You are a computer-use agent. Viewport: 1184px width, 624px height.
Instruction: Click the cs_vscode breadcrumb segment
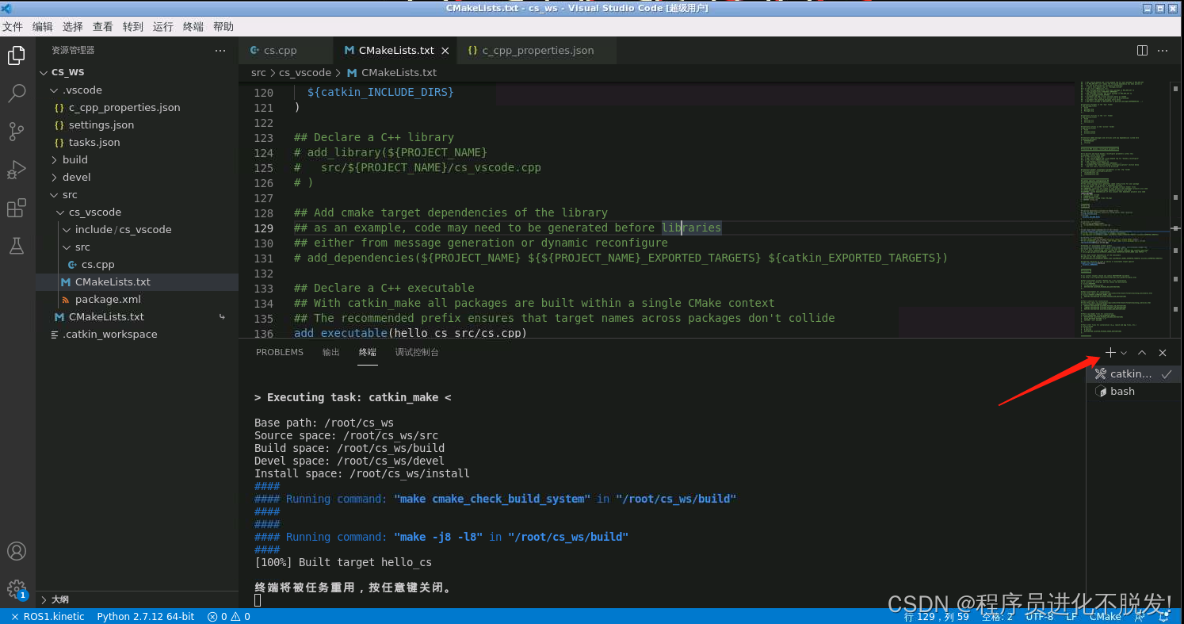coord(305,72)
